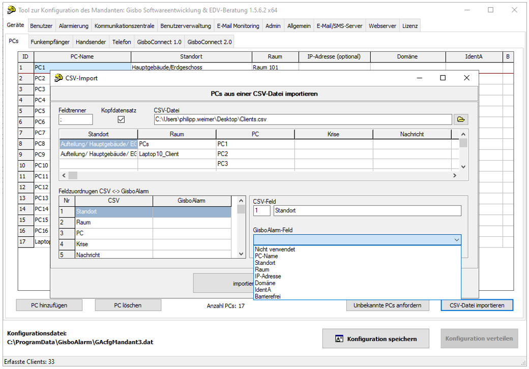Switch to the Benutzer tab
This screenshot has height=369, width=529.
(x=41, y=26)
